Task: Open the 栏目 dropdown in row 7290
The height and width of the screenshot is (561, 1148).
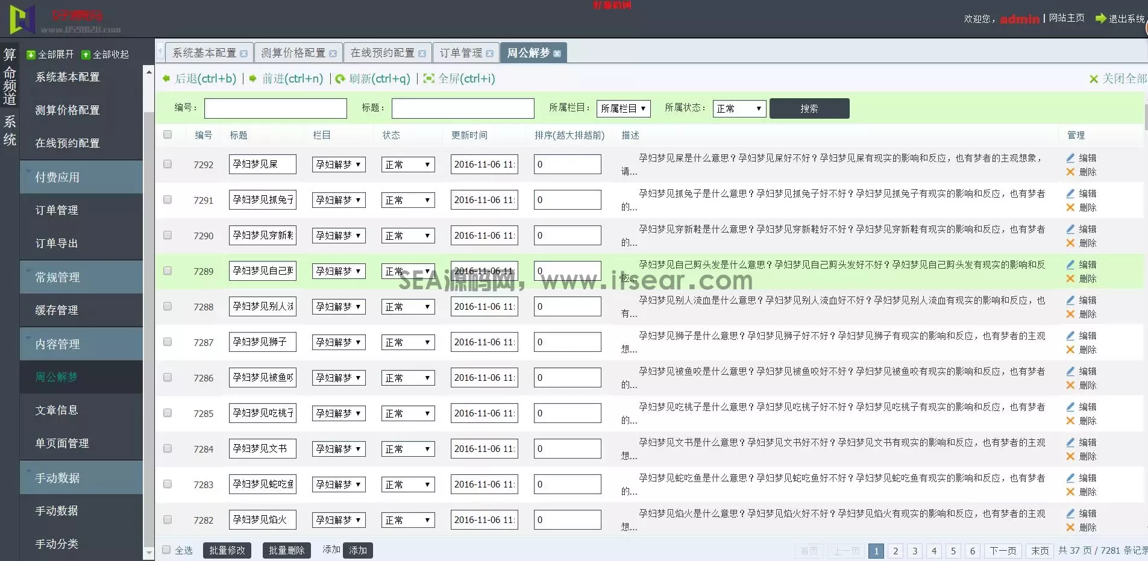Action: [339, 236]
